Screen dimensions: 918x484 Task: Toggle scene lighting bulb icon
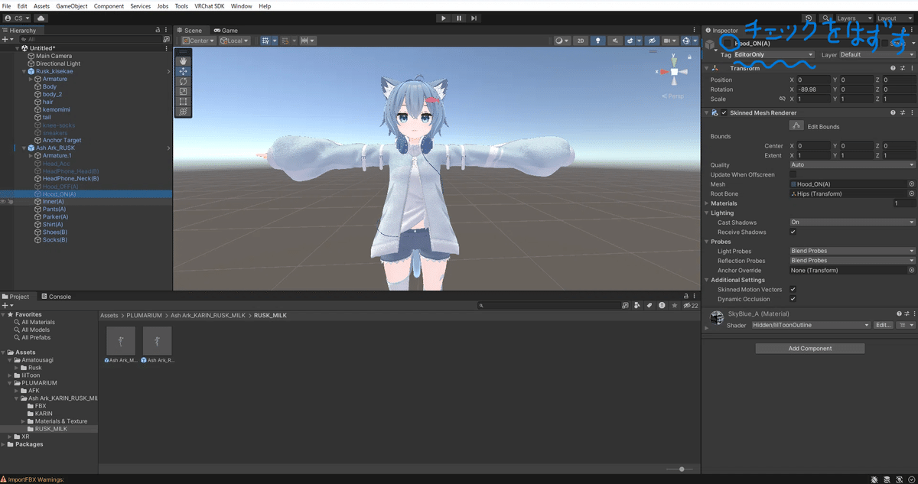[598, 41]
